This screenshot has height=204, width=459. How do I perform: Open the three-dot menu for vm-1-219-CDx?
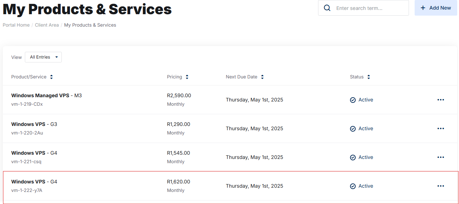(441, 100)
